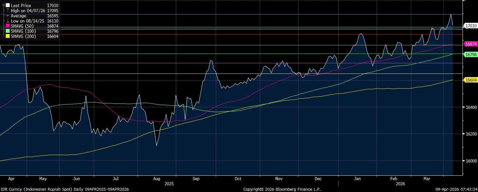Viewport: 478px width, 192px height.
Task: Click the yellow SMAVG (200) legend swatch
Action: [8, 36]
